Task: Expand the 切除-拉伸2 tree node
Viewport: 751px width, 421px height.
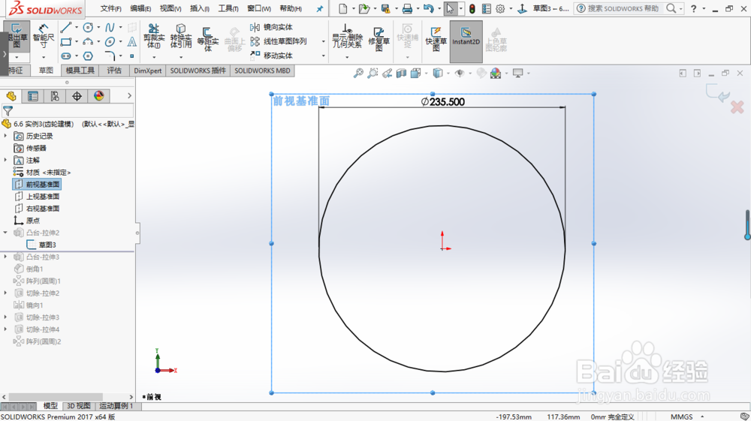Action: point(6,293)
